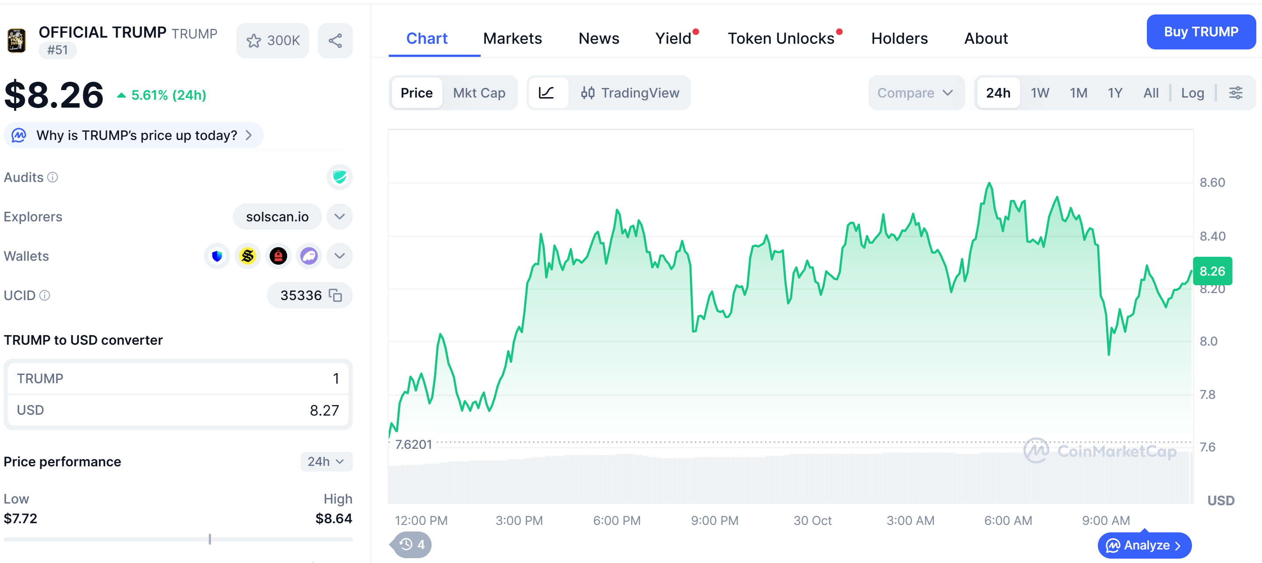Open Why is TRUMP's price up link

coord(137,135)
